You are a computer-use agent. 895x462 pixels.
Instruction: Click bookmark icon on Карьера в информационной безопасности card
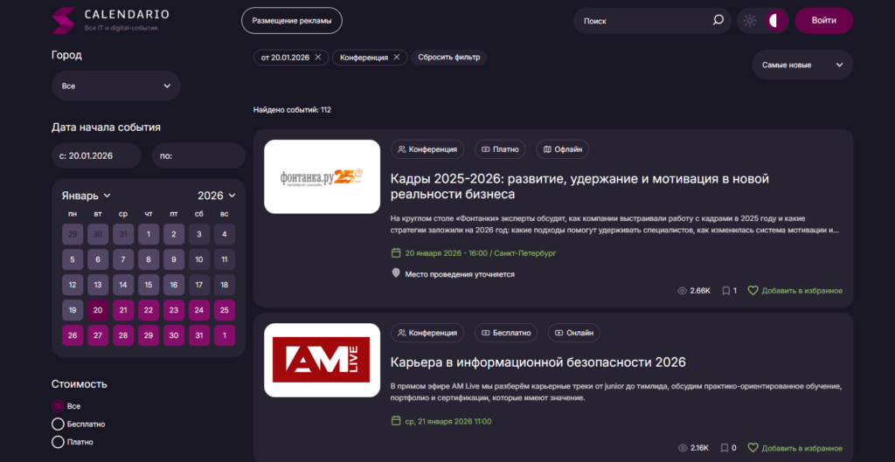[725, 448]
